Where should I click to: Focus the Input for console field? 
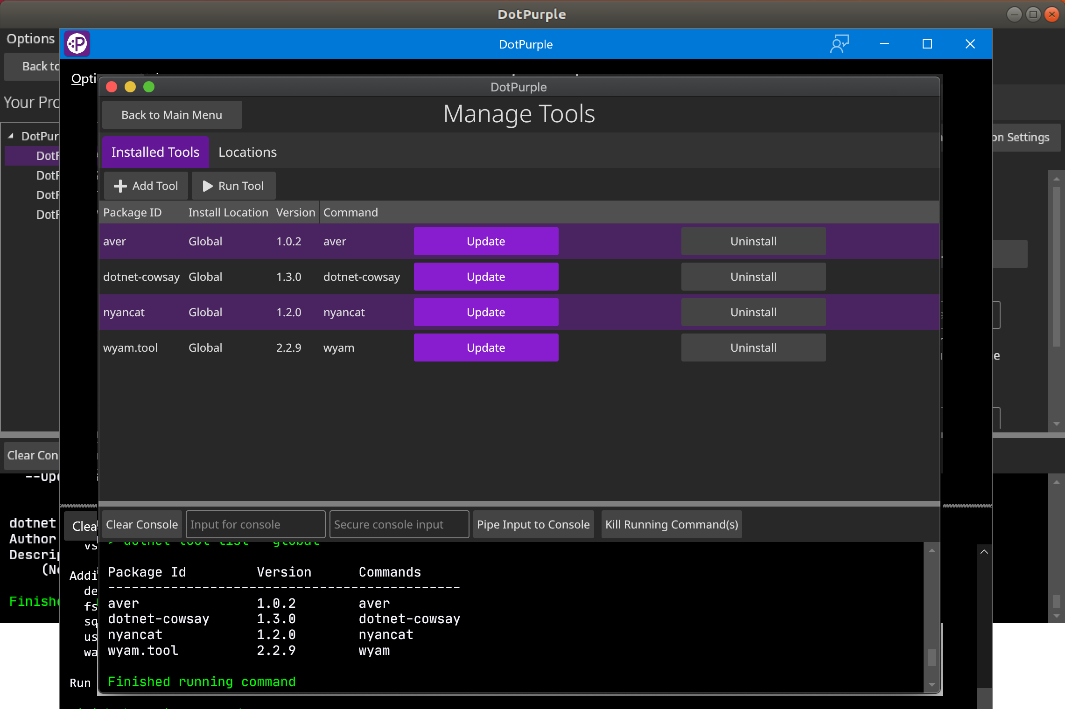click(255, 524)
